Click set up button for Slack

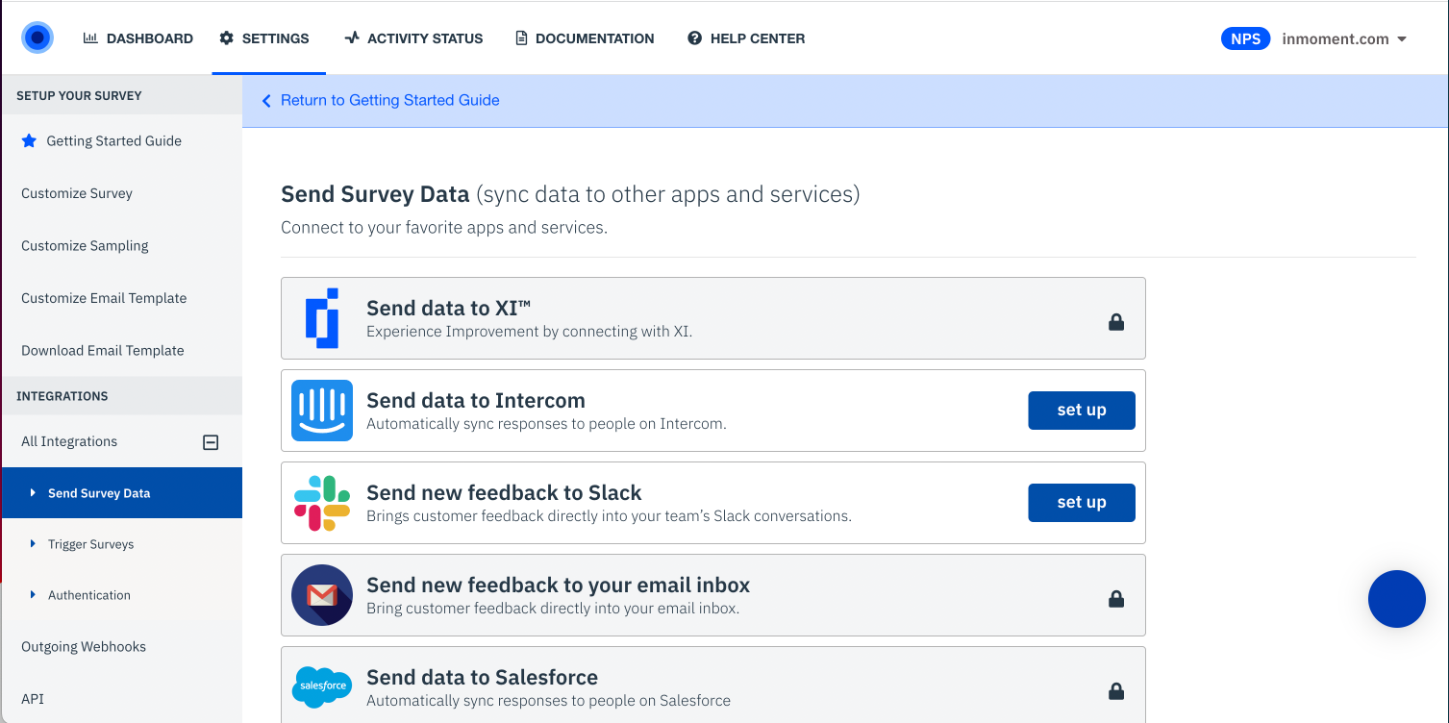click(1082, 503)
